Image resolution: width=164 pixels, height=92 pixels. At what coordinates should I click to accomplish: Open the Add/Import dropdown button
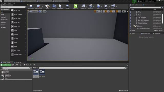point(6,65)
